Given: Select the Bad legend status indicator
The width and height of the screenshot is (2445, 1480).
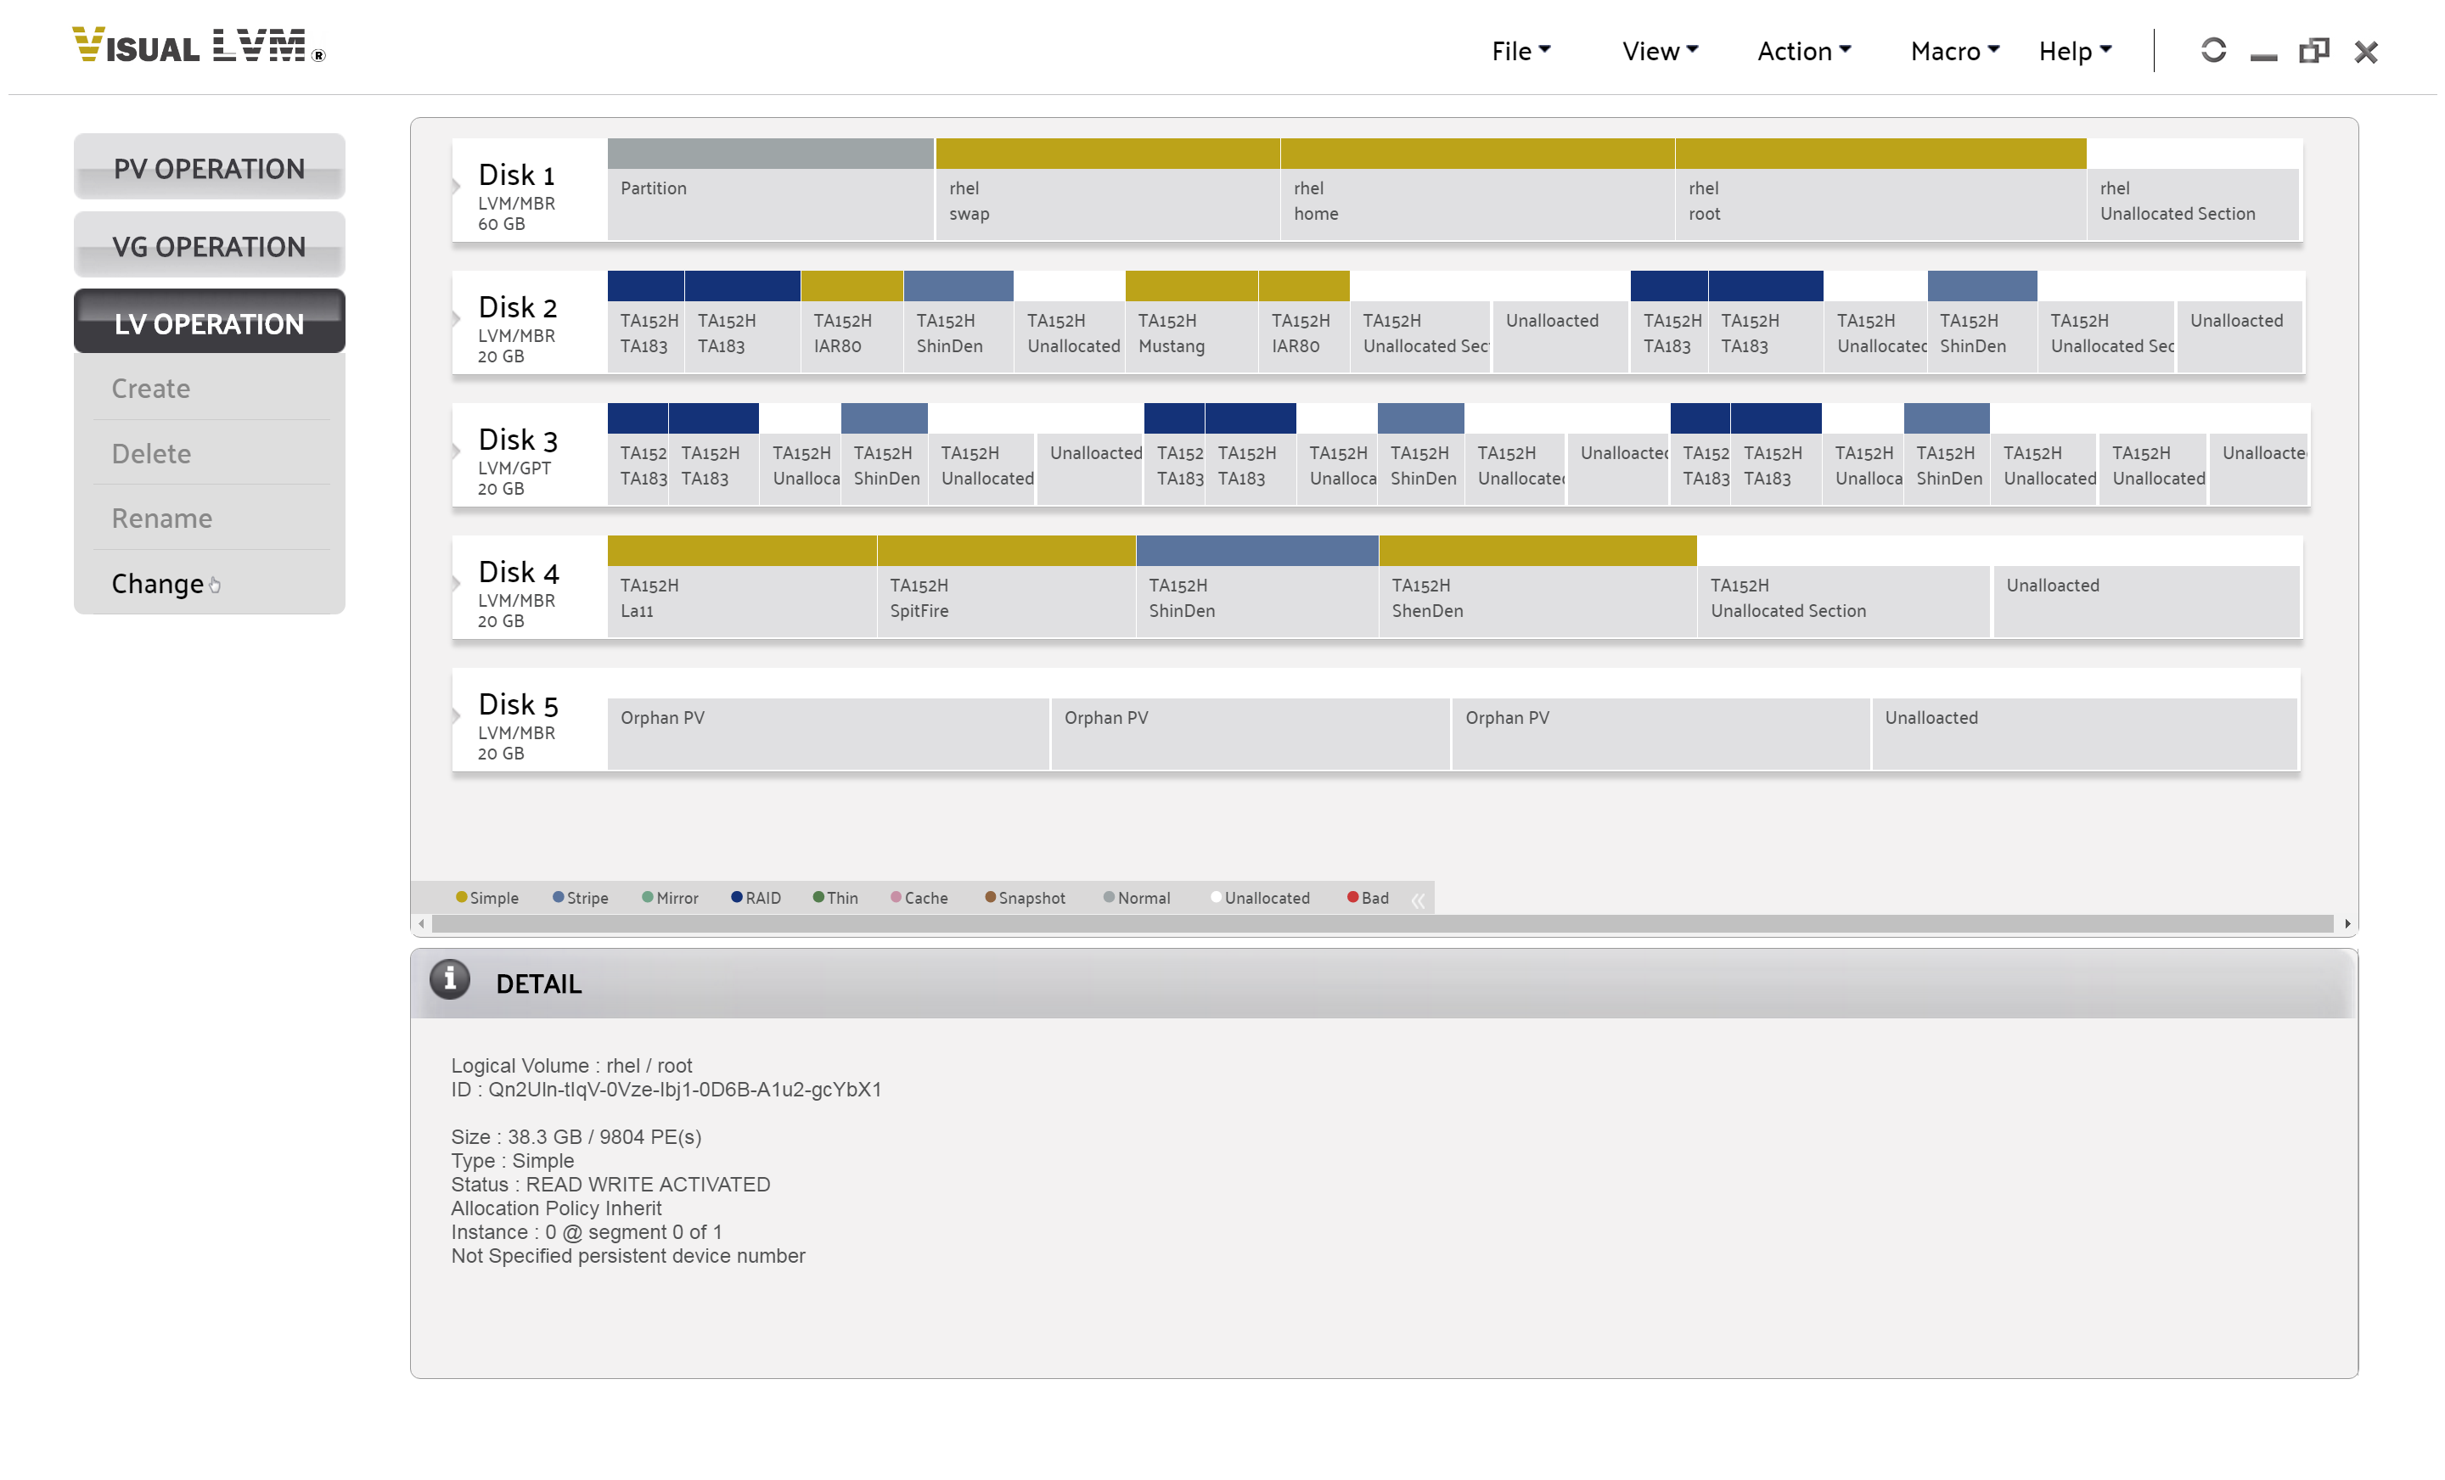Looking at the screenshot, I should (1353, 897).
